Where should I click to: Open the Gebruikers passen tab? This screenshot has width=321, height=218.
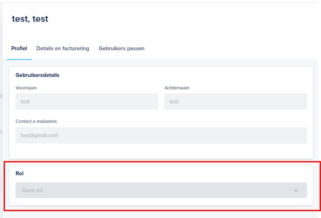121,48
